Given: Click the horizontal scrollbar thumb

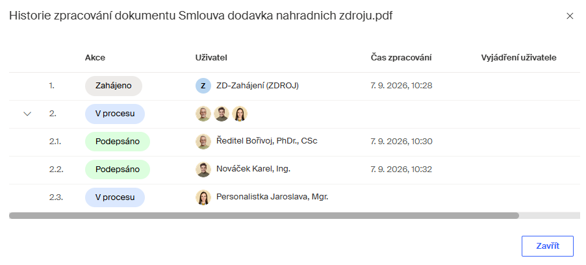Looking at the screenshot, I should click(264, 216).
